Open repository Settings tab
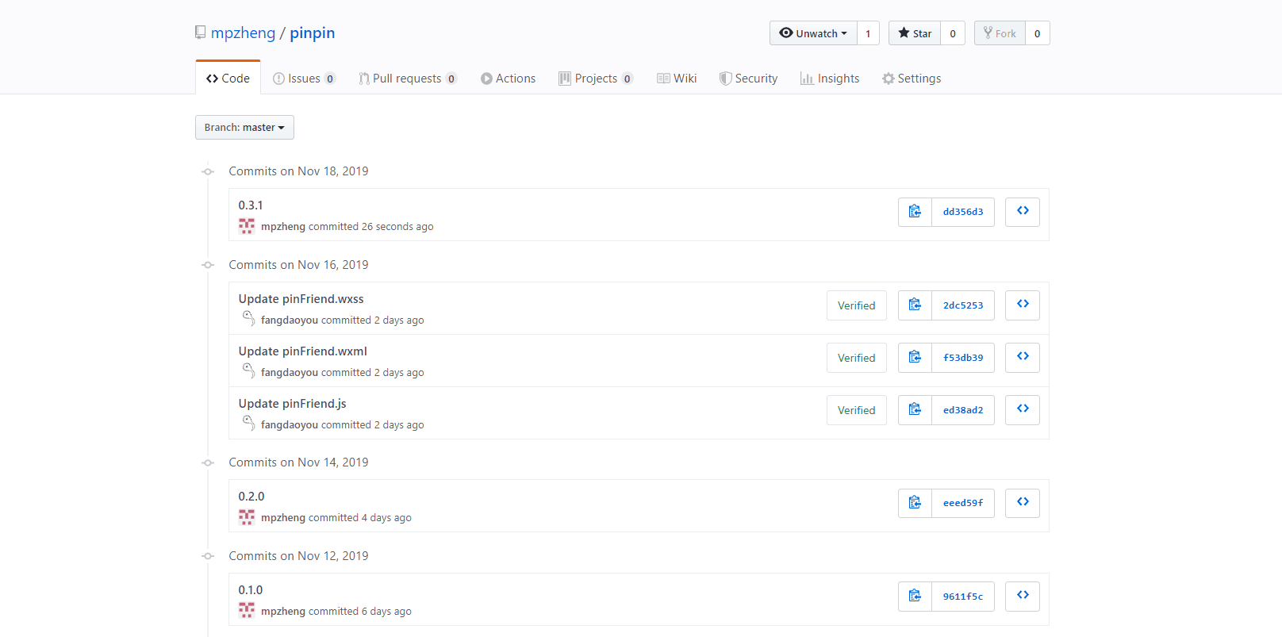This screenshot has width=1282, height=637. pyautogui.click(x=912, y=79)
